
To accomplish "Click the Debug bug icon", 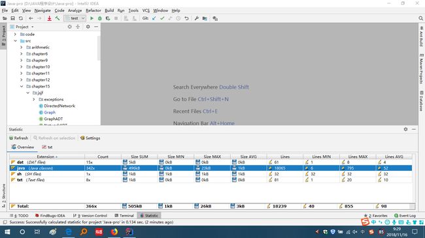I will (x=100, y=18).
